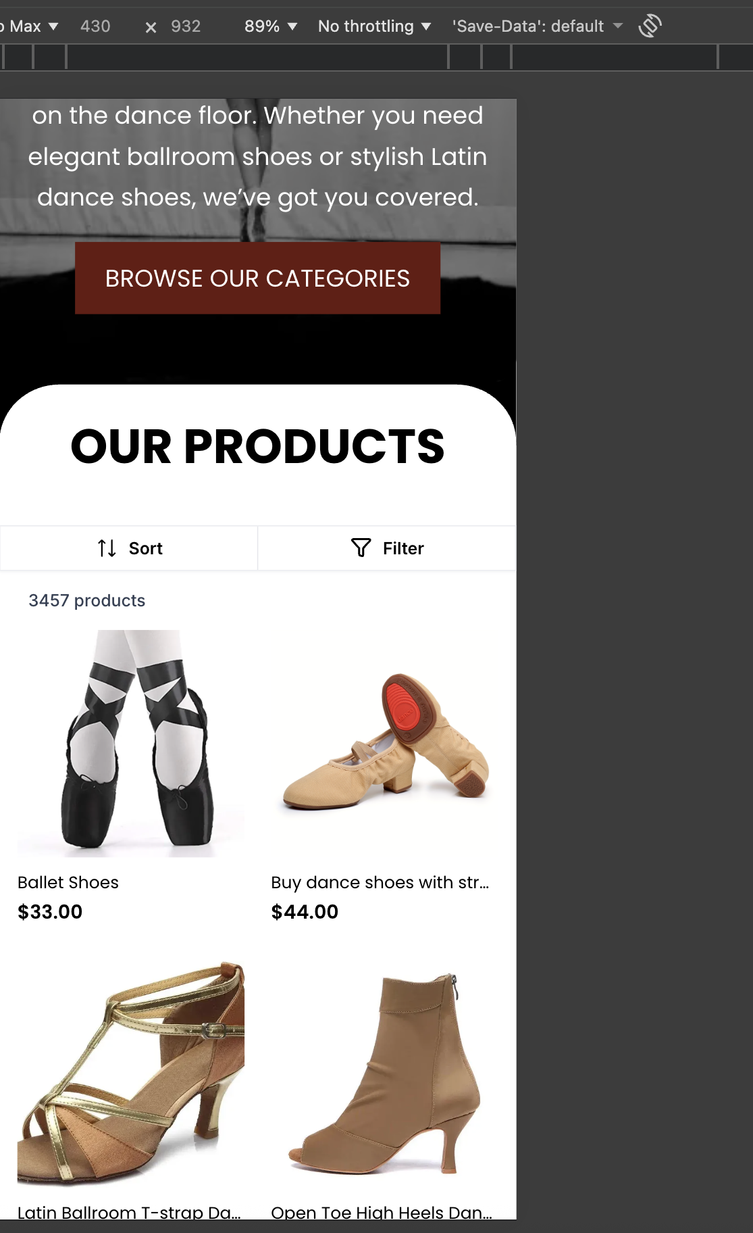
Task: Open the Open Toe High Heels boot image
Action: click(x=384, y=1075)
